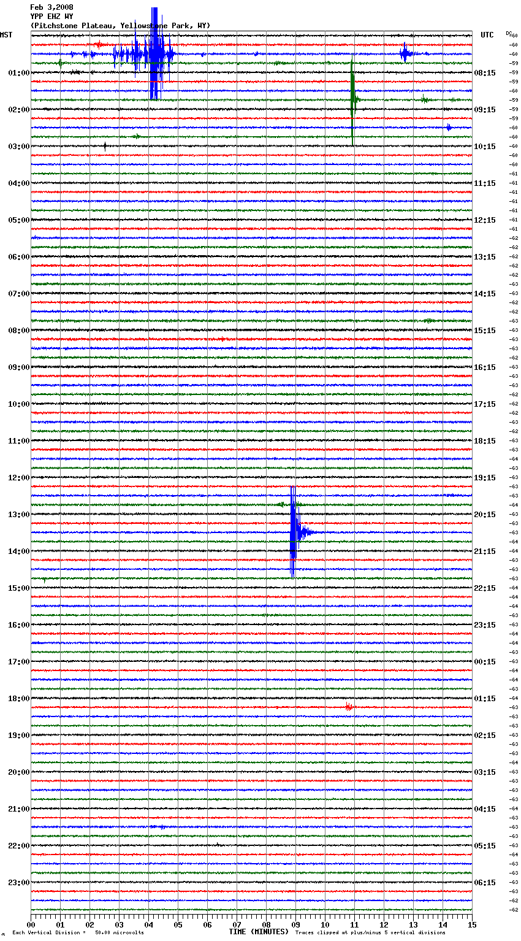Click the 07:00 MST time label
Viewport: 521px width, 941px height.
point(19,294)
